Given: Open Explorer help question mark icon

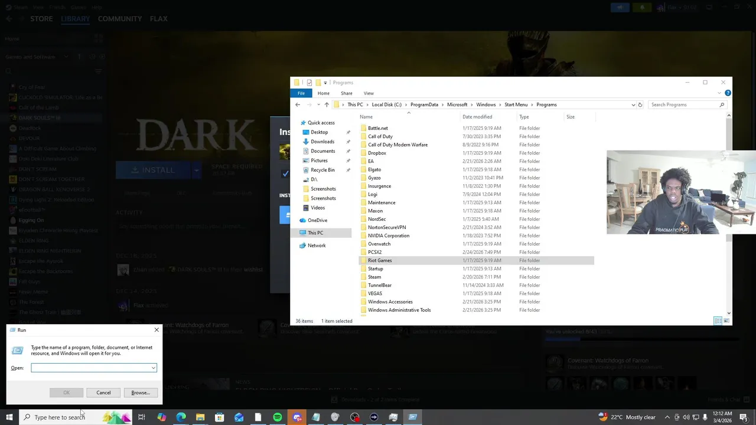Looking at the screenshot, I should 728,93.
